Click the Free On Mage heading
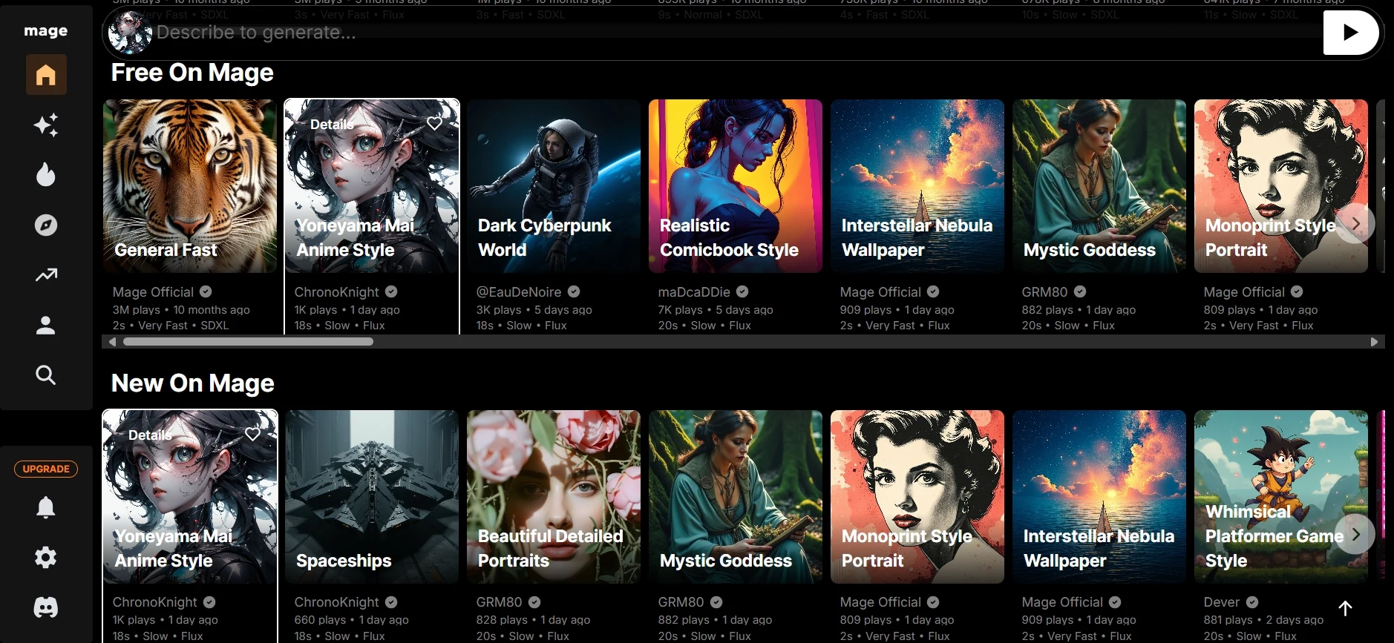The height and width of the screenshot is (643, 1394). (192, 73)
